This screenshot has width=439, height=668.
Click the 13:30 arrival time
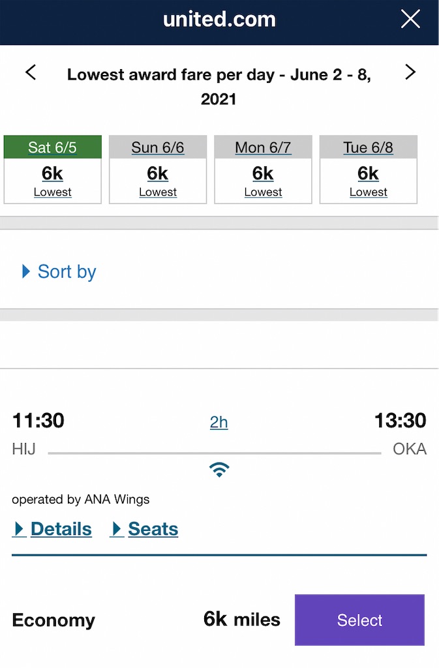click(x=400, y=421)
